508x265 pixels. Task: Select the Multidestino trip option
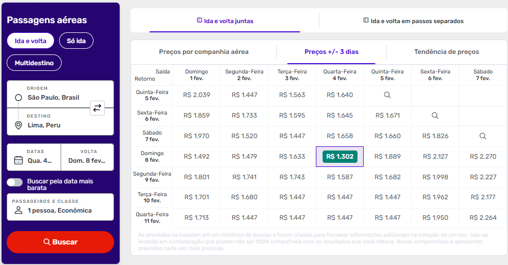pyautogui.click(x=34, y=63)
